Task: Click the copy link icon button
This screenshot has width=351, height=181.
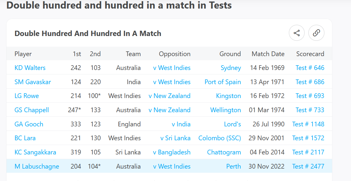Action: [316, 33]
